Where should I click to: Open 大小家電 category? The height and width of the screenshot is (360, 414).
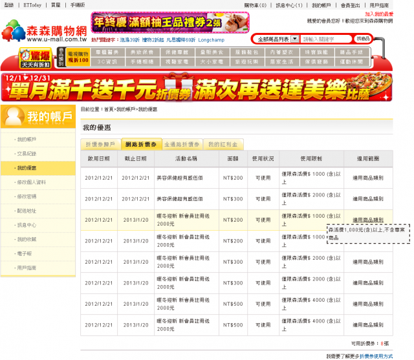[212, 61]
